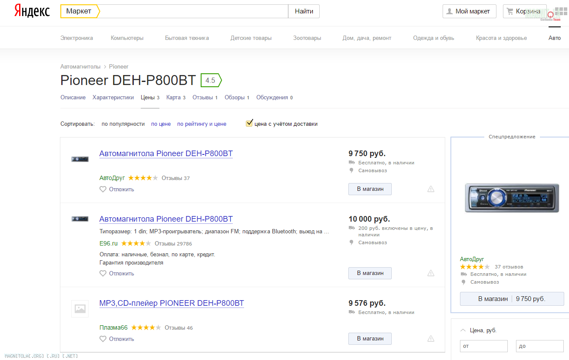
Task: Click heart icon for E96.ru offer
Action: (x=103, y=273)
